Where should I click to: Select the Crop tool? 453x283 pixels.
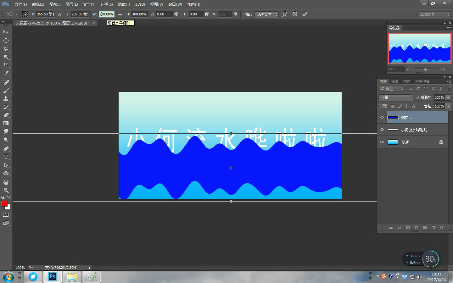coord(6,65)
